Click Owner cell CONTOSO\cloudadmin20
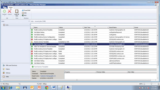 (141, 30)
